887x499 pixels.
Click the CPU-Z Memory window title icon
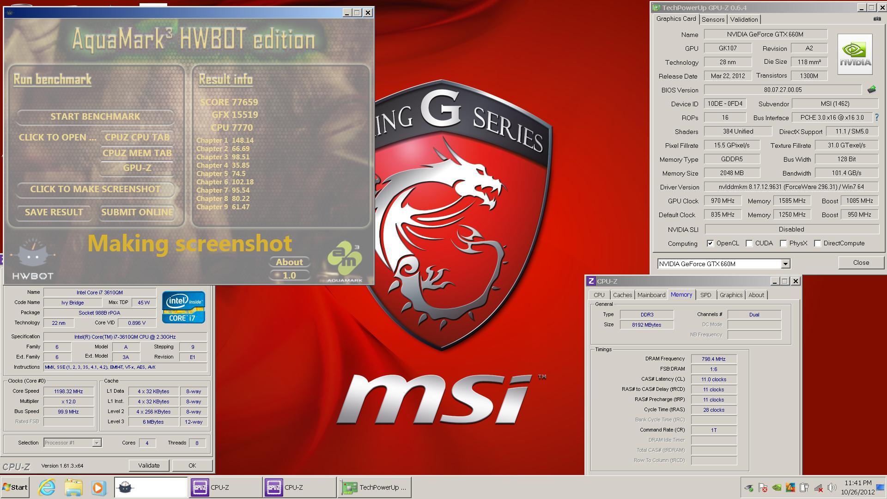(x=591, y=281)
